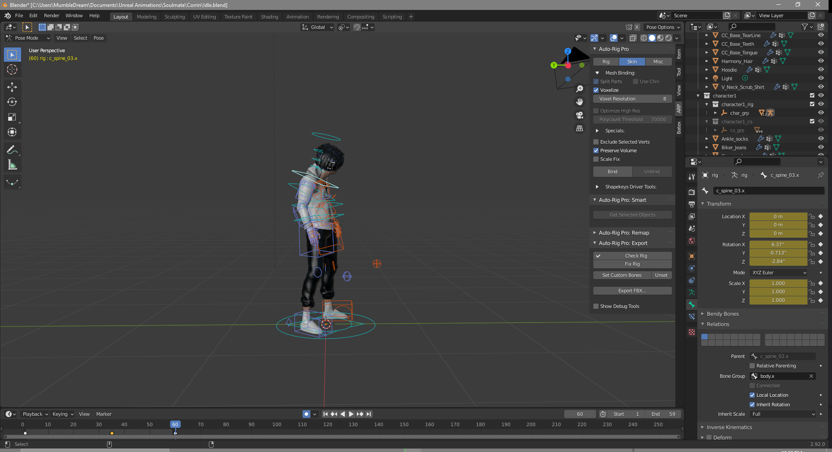Image resolution: width=832 pixels, height=452 pixels.
Task: Select the Select Box tool
Action: point(12,55)
